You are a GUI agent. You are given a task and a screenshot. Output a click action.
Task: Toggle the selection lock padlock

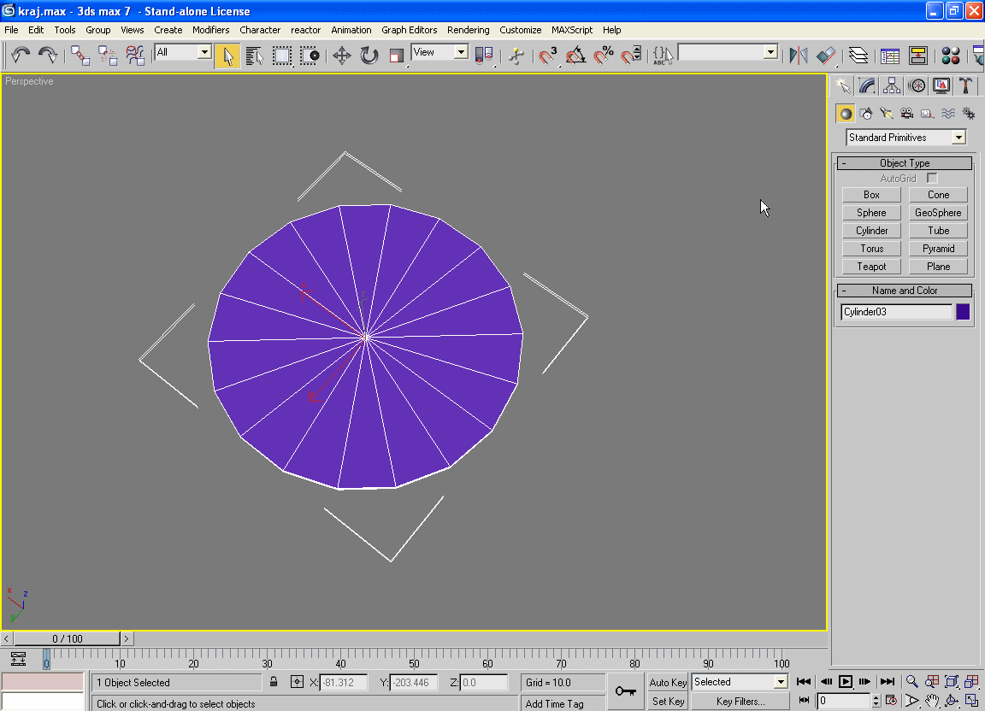pos(274,682)
